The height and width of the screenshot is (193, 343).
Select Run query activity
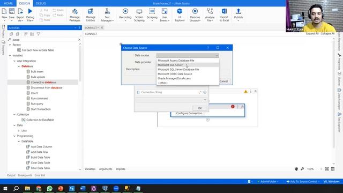pos(37,103)
